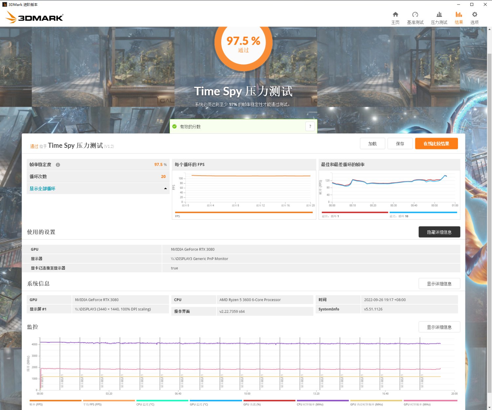Screen dimensions: 492x410
Task: Click the SystemInfo v5.51.1126 value
Action: (x=373, y=309)
